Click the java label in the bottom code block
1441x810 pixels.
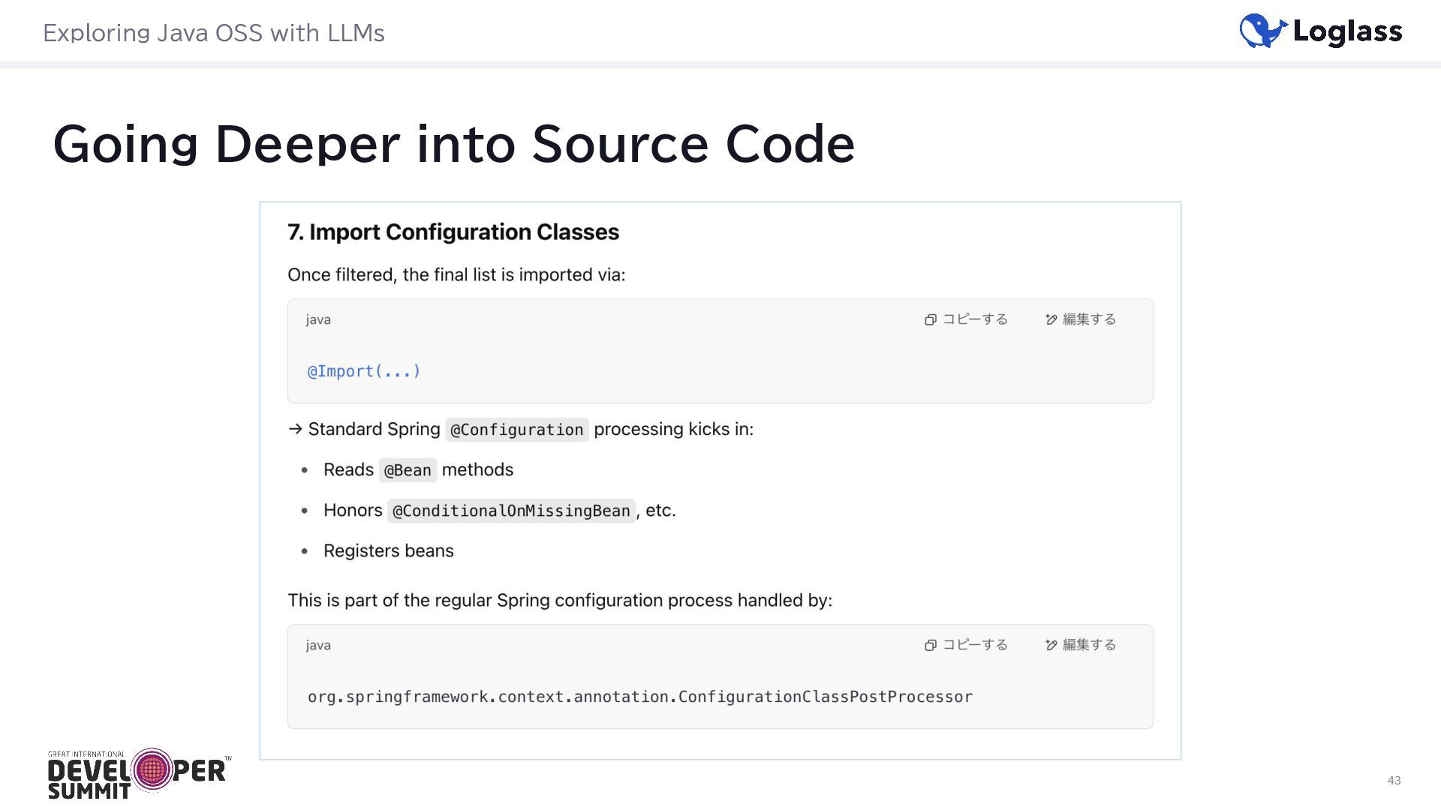tap(318, 645)
